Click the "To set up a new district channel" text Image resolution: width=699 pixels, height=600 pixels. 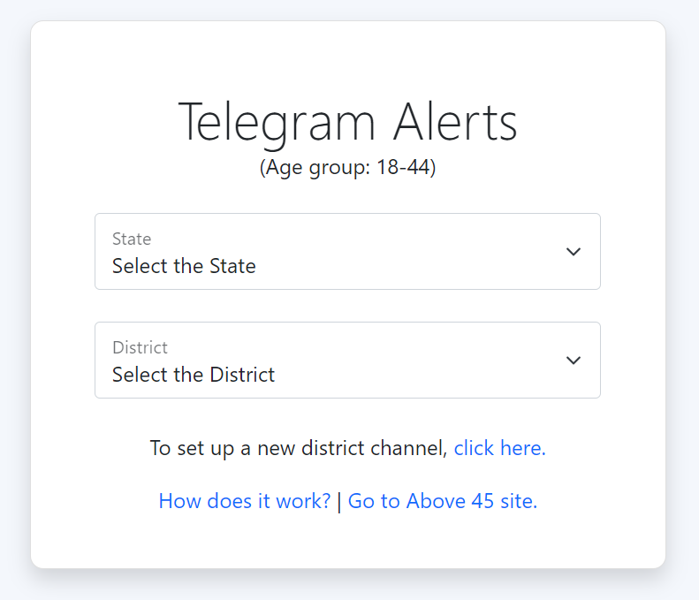coord(299,448)
